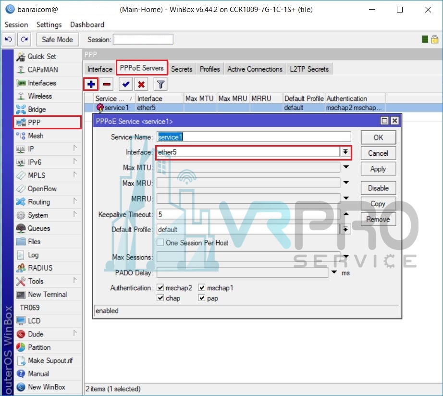Click the blue plus Add button
443x396 pixels.
point(91,84)
